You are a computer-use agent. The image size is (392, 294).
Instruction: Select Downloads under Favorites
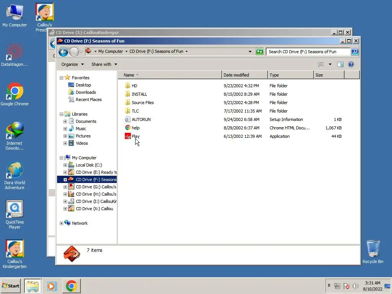click(86, 92)
